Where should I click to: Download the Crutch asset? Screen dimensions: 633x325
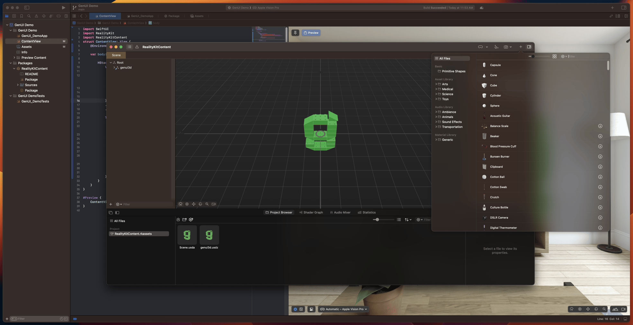click(600, 197)
